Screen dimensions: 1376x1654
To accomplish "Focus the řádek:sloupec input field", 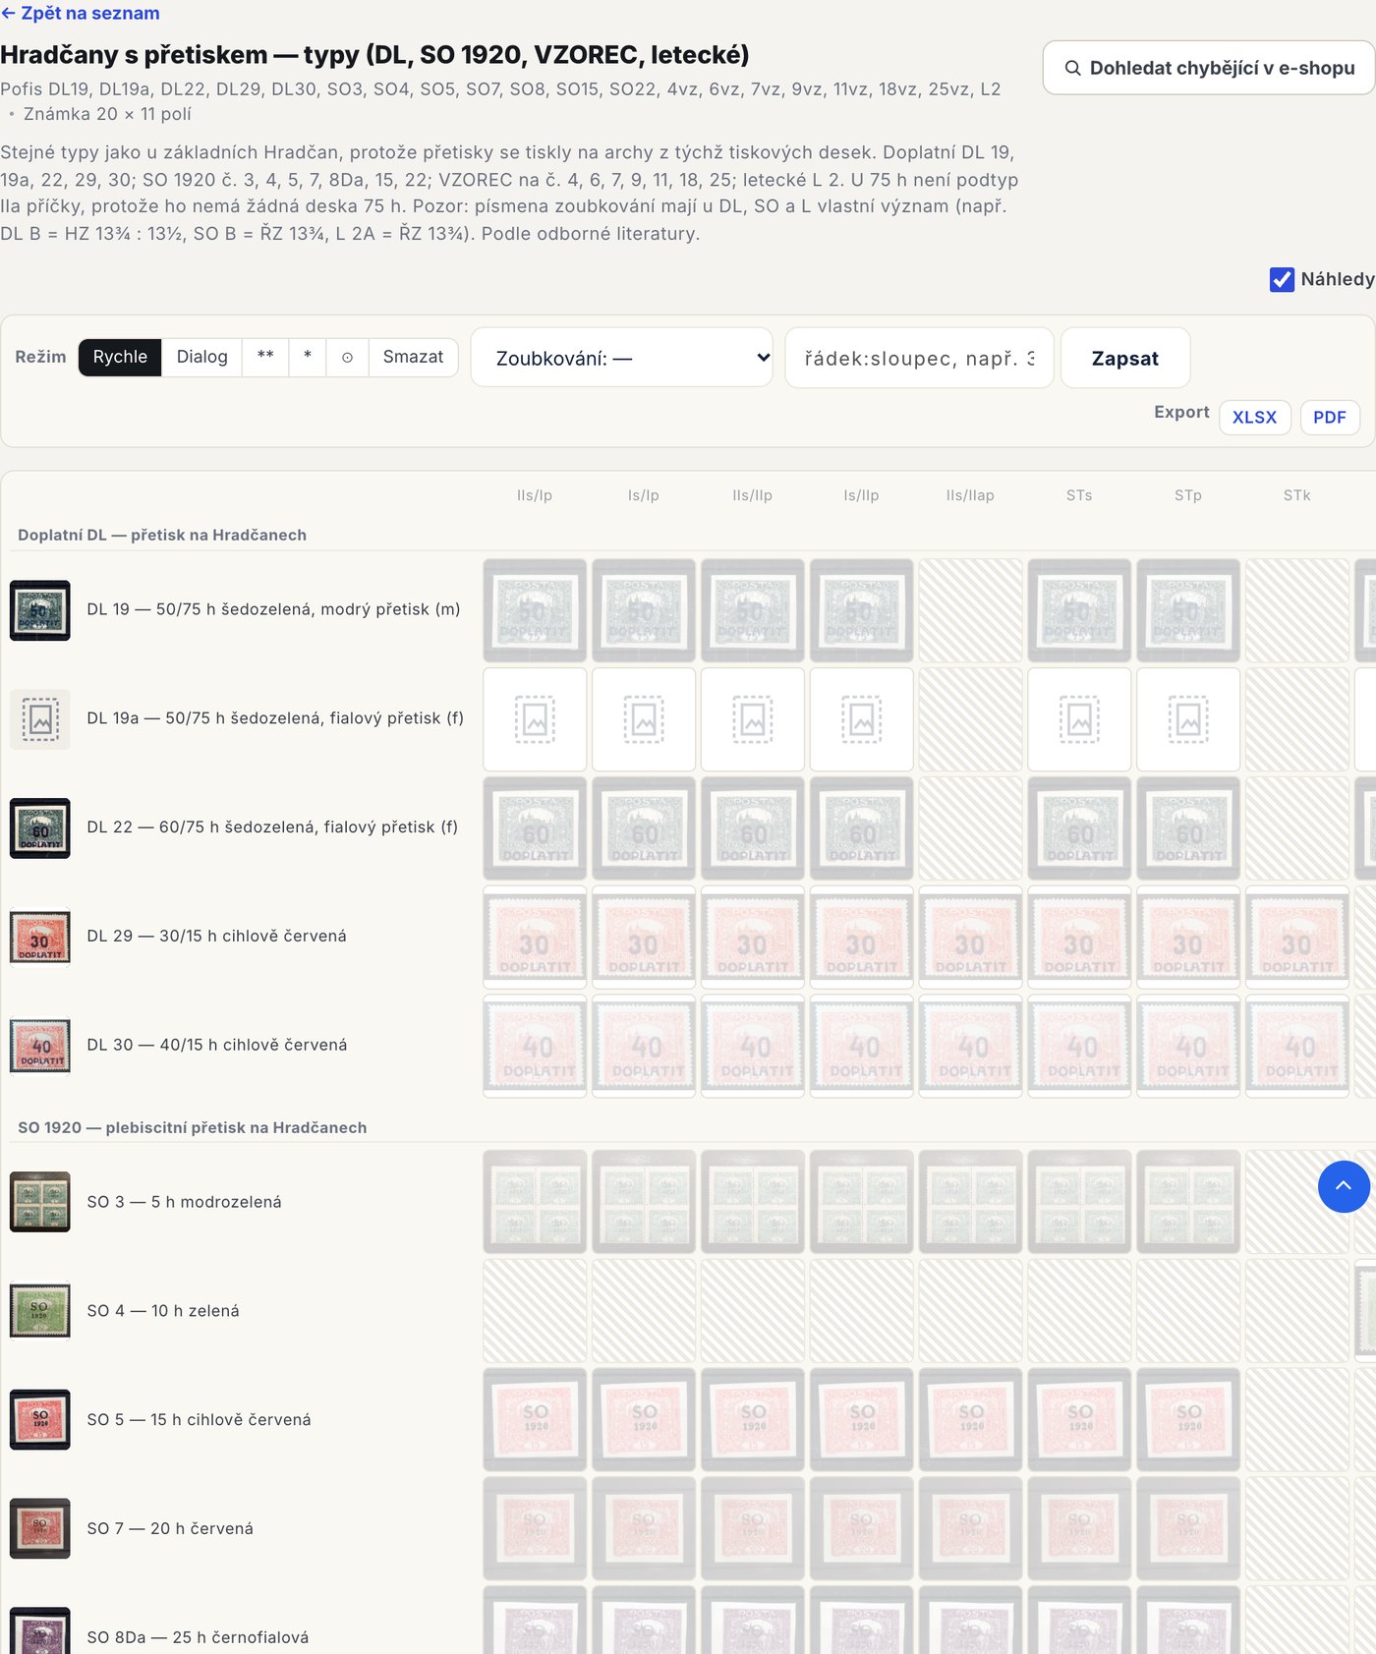I will click(919, 358).
